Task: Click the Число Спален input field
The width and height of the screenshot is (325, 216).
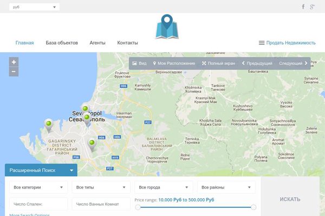Action: (x=38, y=204)
